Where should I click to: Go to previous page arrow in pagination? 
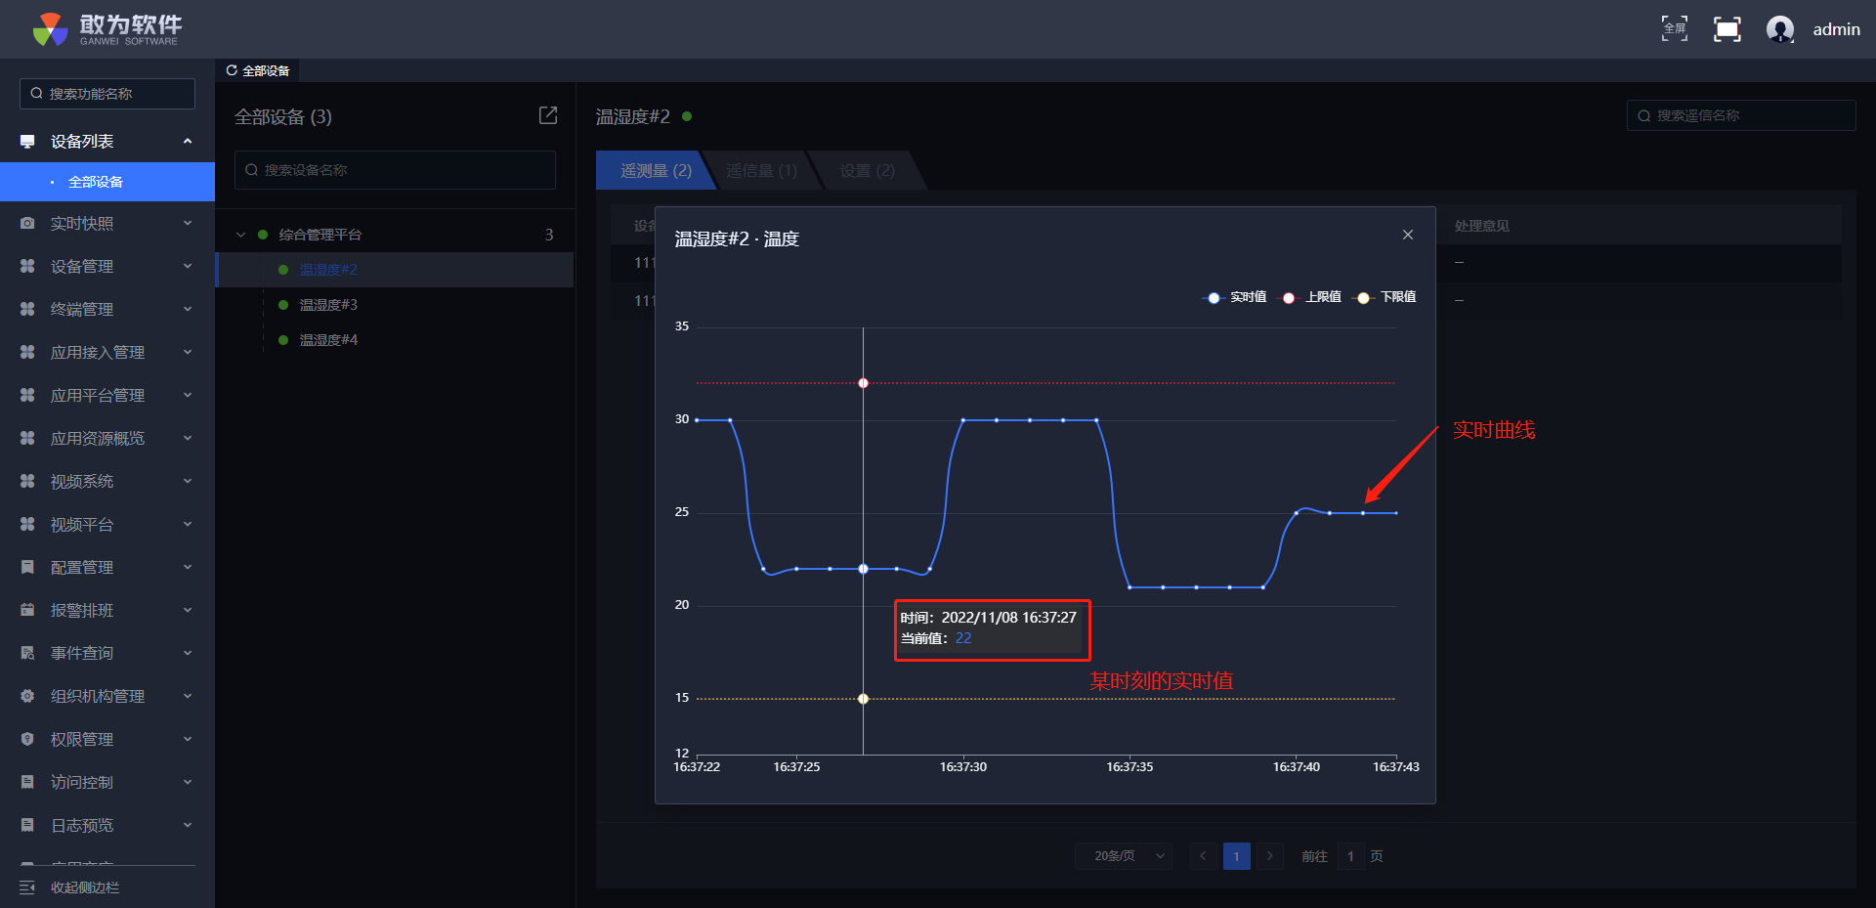click(1203, 856)
